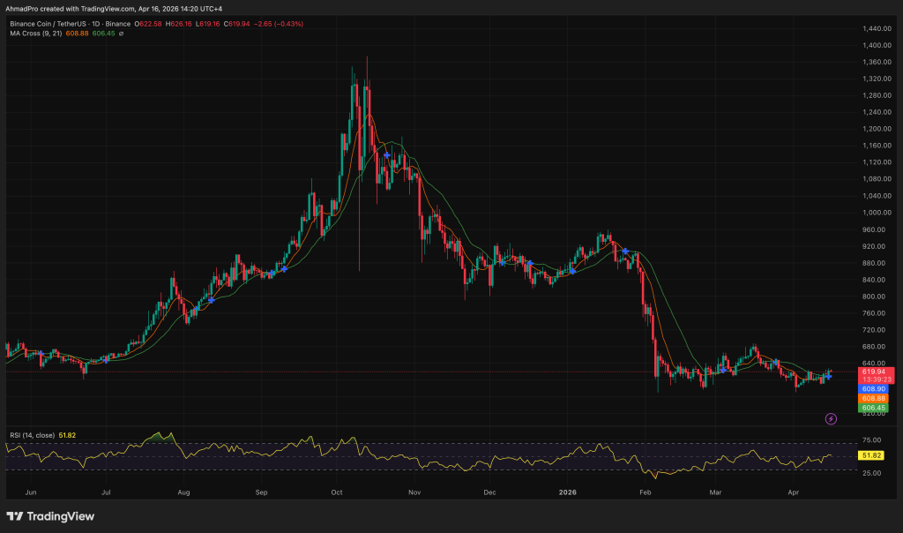The width and height of the screenshot is (903, 533).
Task: Click the 75.00 level on RSI axis
Action: tap(872, 439)
